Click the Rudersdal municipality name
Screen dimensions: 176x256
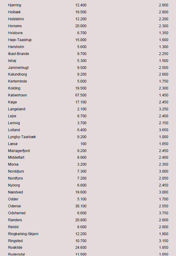pyautogui.click(x=17, y=254)
